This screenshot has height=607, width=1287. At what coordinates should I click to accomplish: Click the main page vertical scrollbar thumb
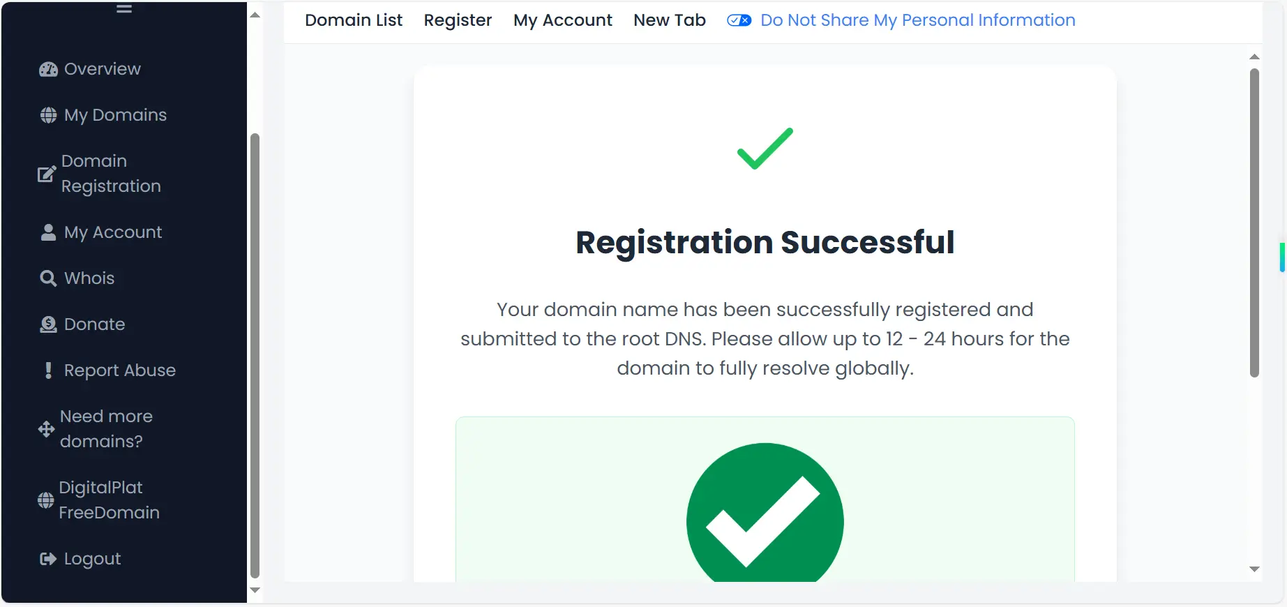[x=1254, y=223]
